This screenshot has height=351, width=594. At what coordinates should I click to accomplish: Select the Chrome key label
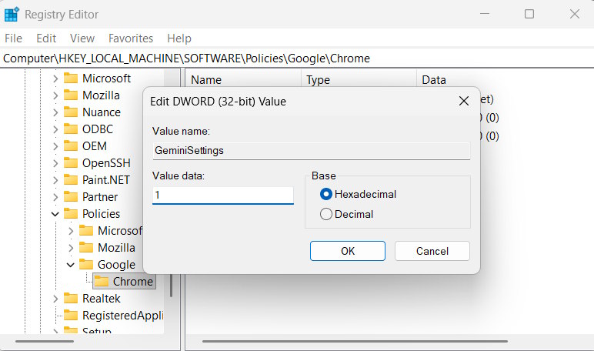tap(132, 281)
